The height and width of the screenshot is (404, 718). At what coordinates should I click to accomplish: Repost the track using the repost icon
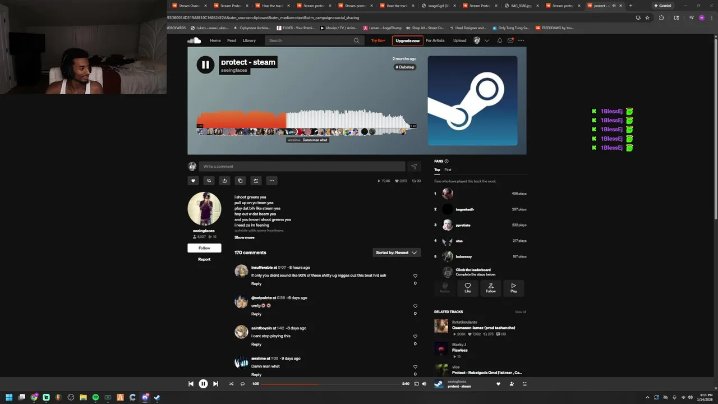[209, 181]
